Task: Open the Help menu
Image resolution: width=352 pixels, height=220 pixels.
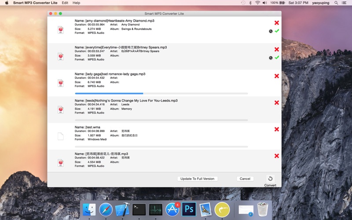Action: (x=76, y=3)
